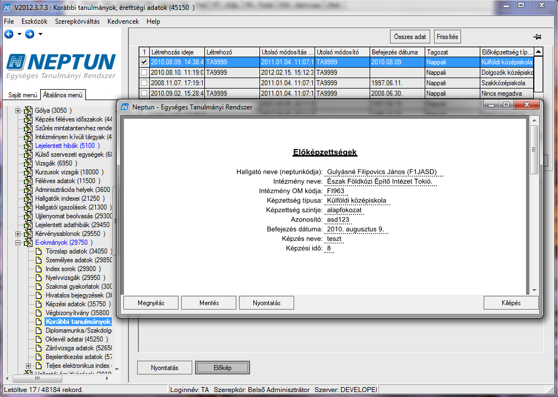The height and width of the screenshot is (397, 558).
Task: Expand the Teljes elektronikus index node
Action: [29, 366]
